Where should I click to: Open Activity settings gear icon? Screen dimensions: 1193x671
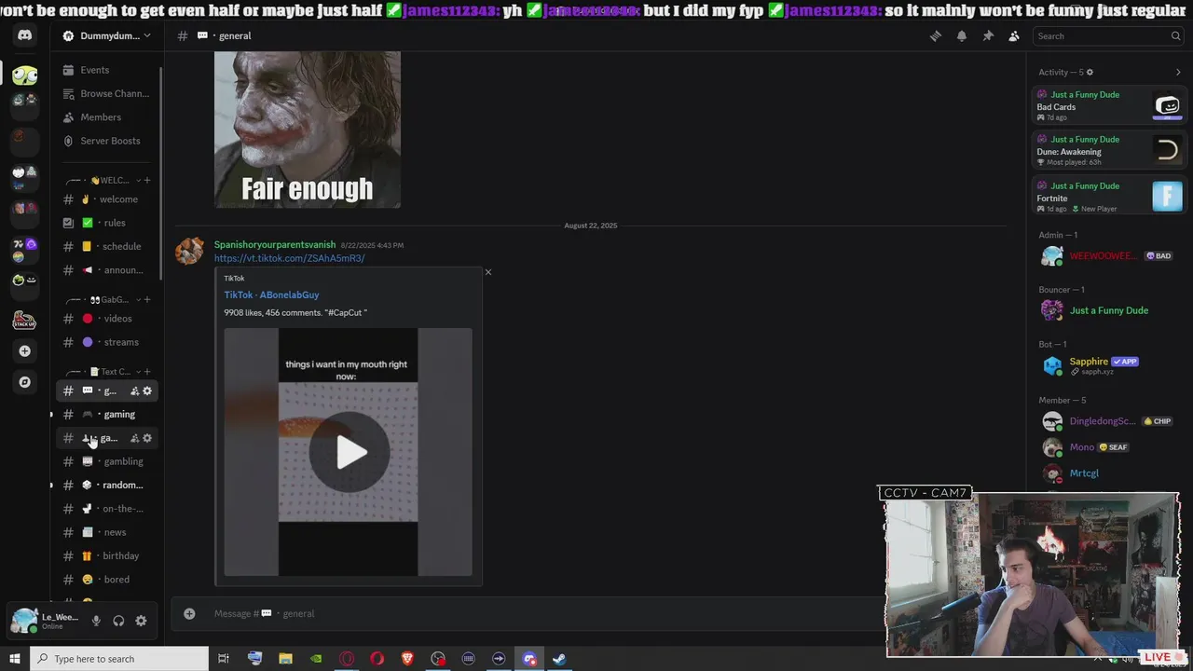pyautogui.click(x=1090, y=72)
